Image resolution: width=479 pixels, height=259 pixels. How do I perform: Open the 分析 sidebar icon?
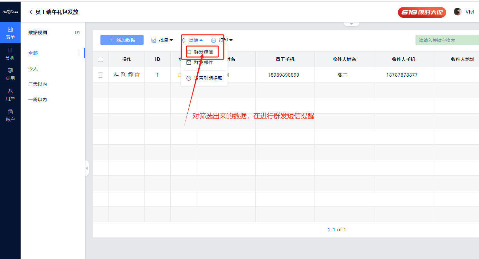pos(10,53)
